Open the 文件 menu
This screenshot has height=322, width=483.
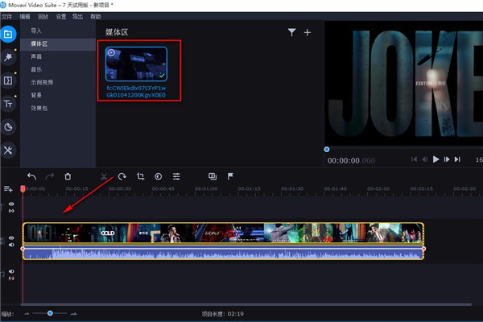(x=7, y=16)
